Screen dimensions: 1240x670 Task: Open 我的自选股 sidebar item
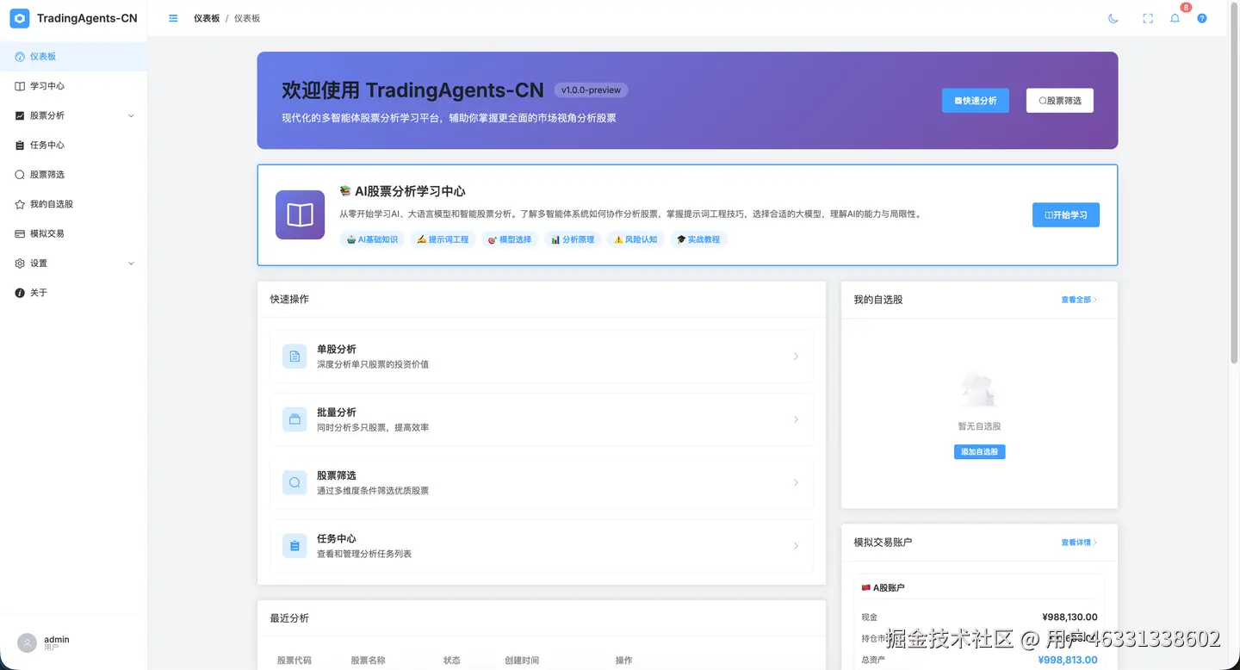73,204
